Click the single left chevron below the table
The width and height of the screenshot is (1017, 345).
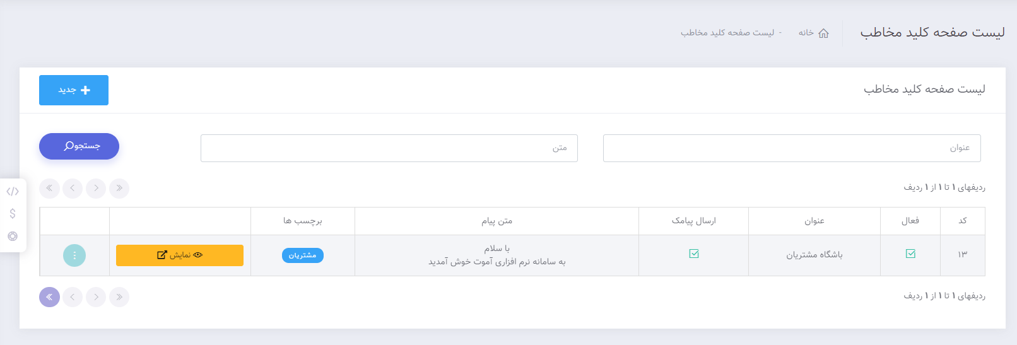(x=73, y=297)
